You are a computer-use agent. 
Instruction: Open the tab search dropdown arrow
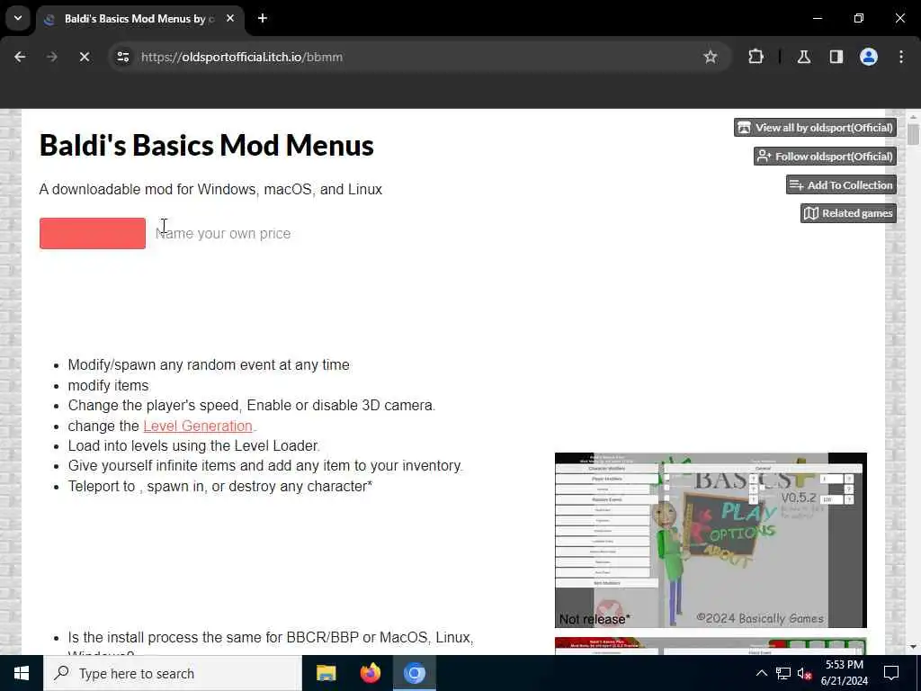18,18
